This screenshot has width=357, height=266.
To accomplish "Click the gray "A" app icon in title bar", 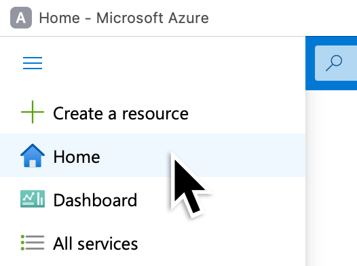I will click(x=21, y=18).
